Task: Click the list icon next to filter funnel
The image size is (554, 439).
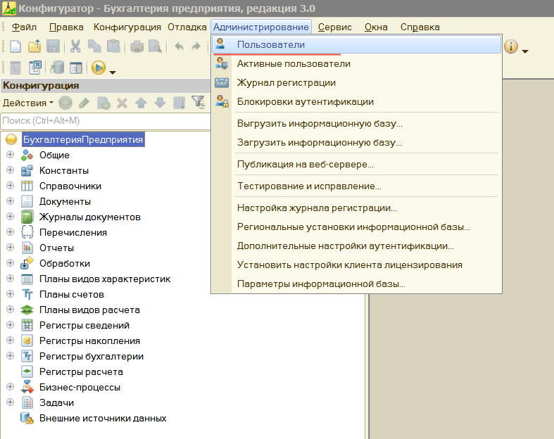Action: click(x=179, y=103)
